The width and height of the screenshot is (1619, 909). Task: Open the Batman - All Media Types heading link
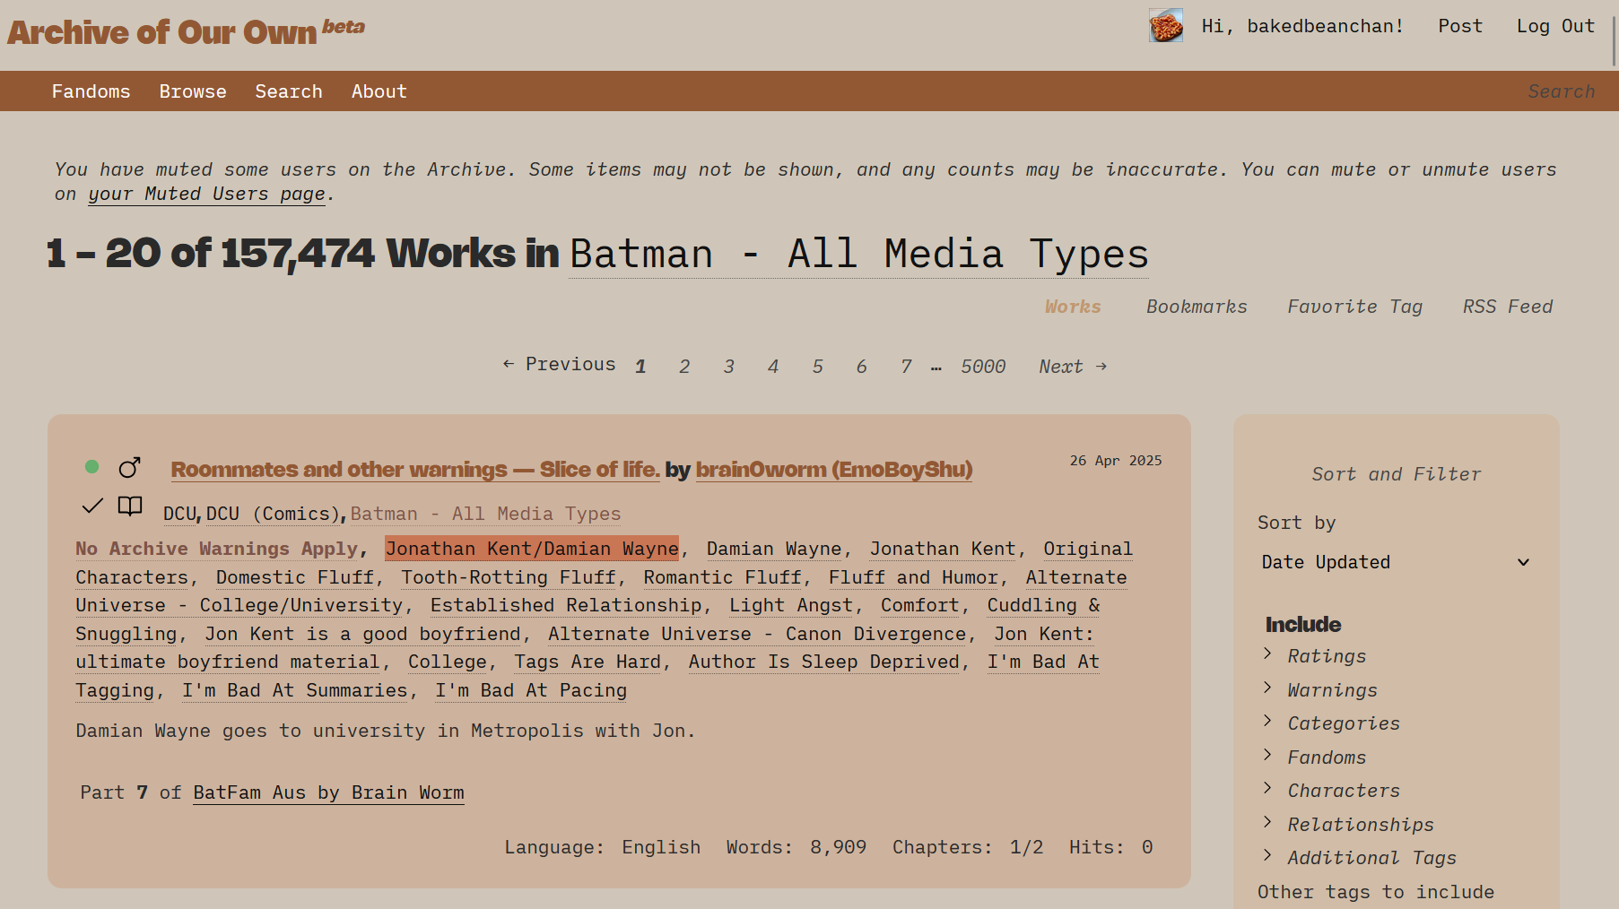pyautogui.click(x=858, y=254)
